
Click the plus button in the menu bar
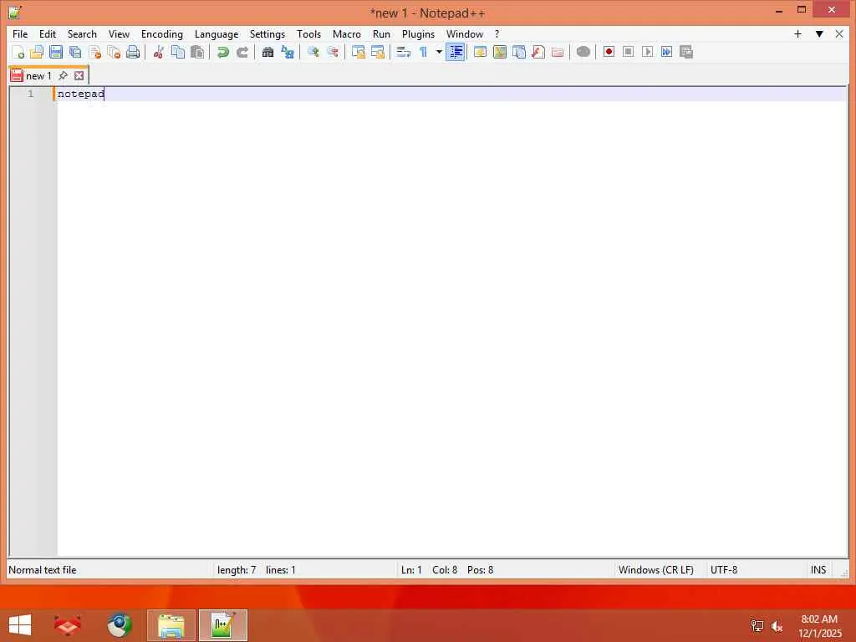point(797,33)
